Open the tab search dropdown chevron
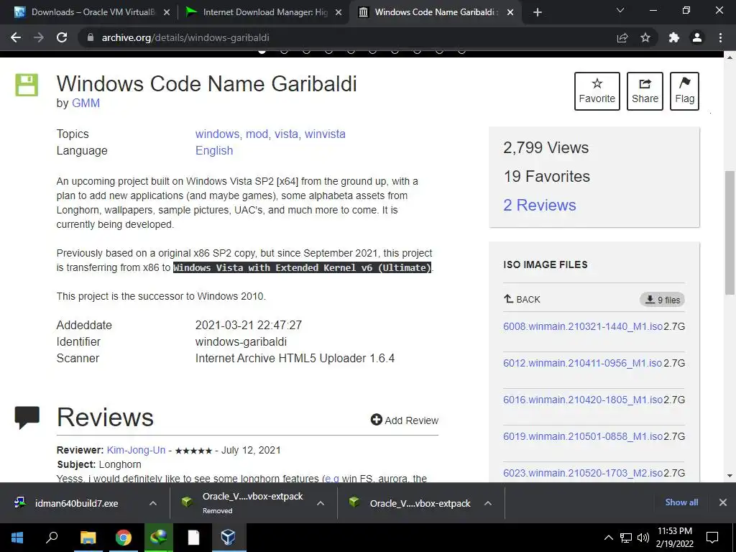Image resolution: width=736 pixels, height=552 pixels. 620,10
